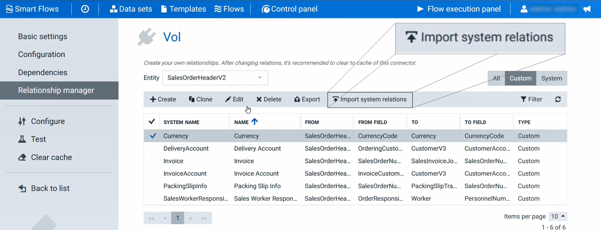Edit the selected relation
This screenshot has height=230, width=601.
234,99
